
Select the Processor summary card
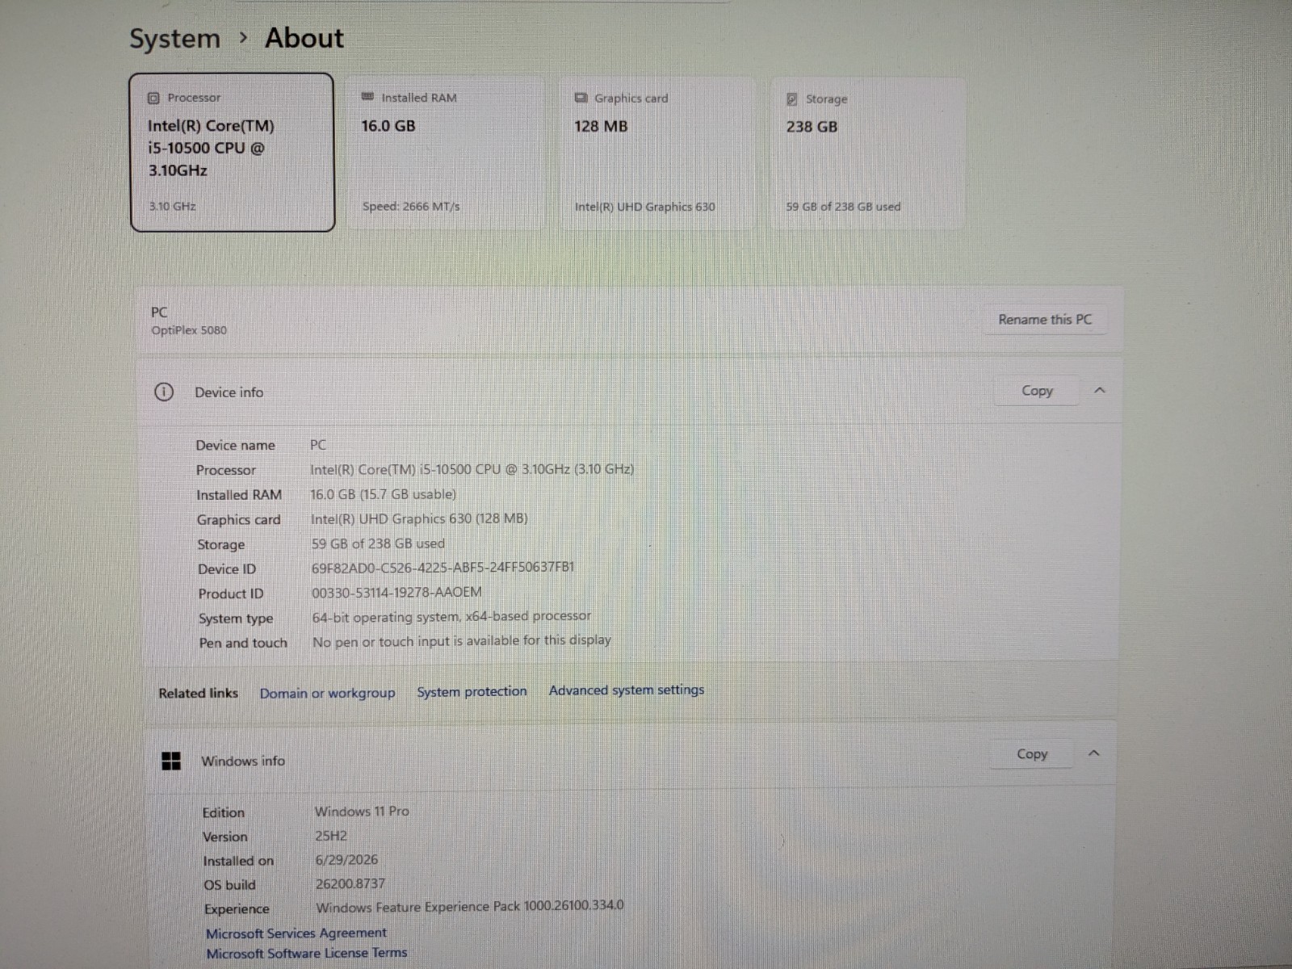click(x=232, y=152)
